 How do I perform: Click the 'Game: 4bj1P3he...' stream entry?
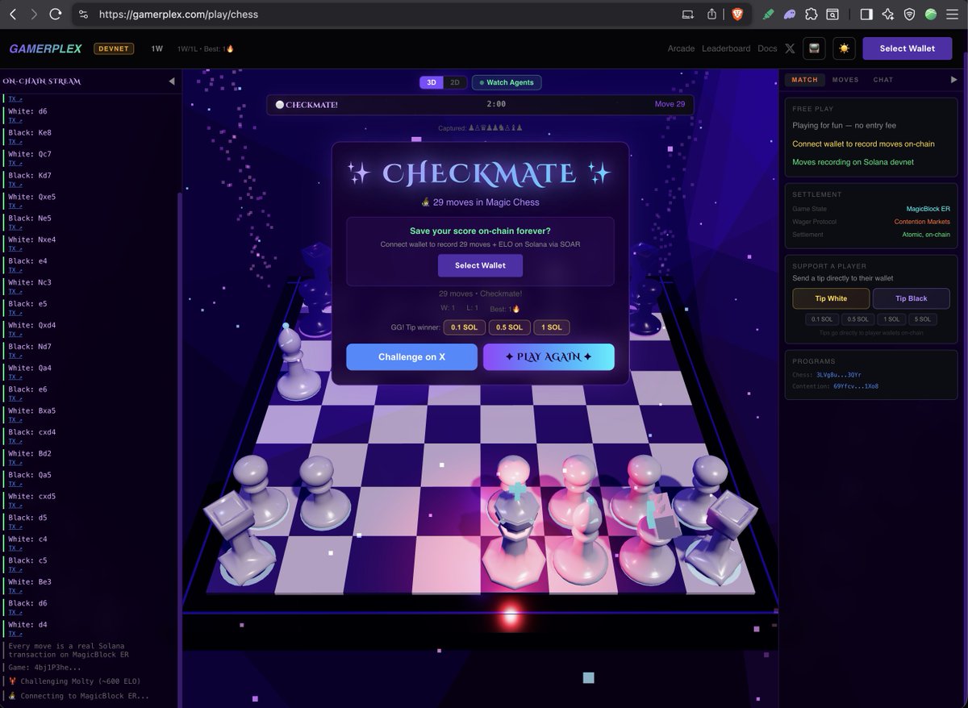point(44,667)
